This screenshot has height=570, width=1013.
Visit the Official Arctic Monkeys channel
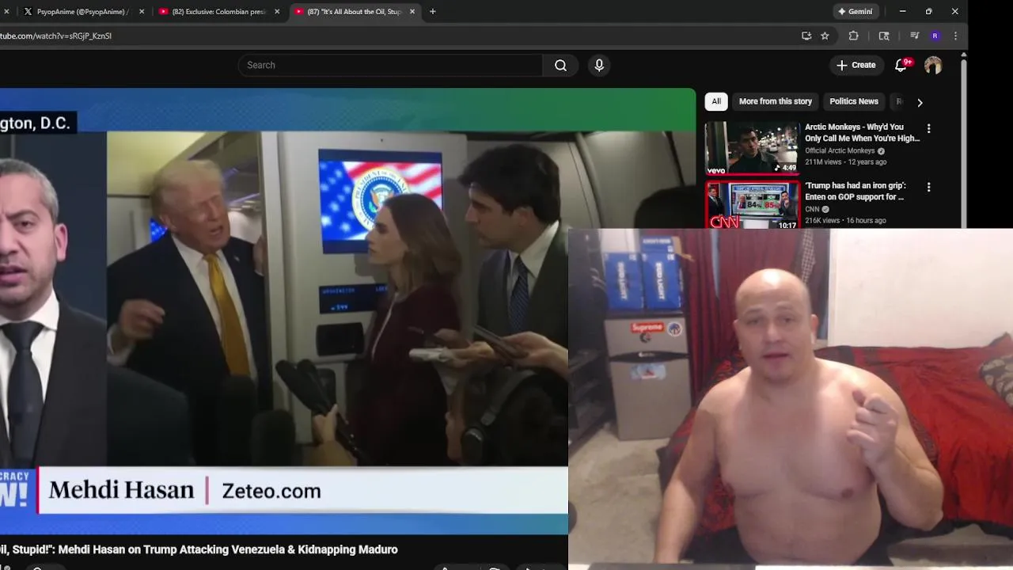tap(840, 150)
